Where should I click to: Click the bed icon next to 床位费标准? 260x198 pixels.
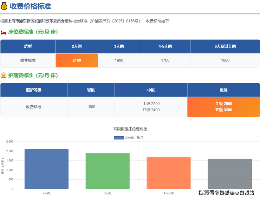(4, 32)
